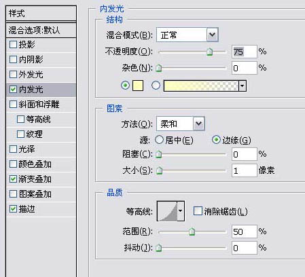Screen dimensions: 305x277
Task: Select the gradient glow radio button
Action: (x=156, y=86)
